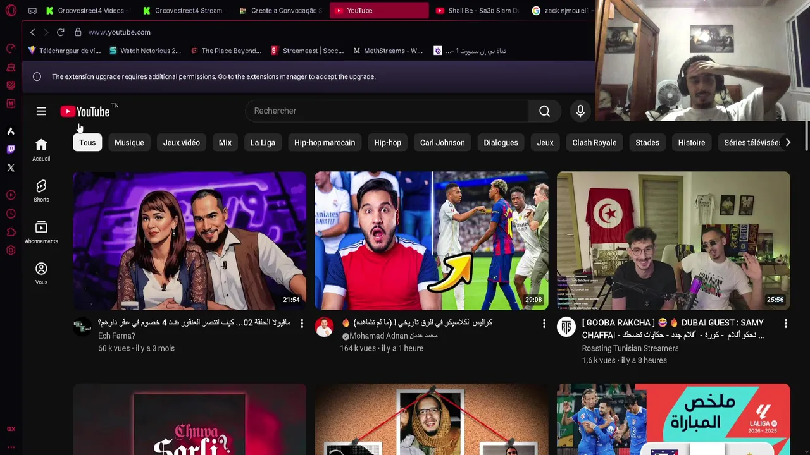Open the Vous profile section
Screen dimensions: 810x455
coord(41,273)
